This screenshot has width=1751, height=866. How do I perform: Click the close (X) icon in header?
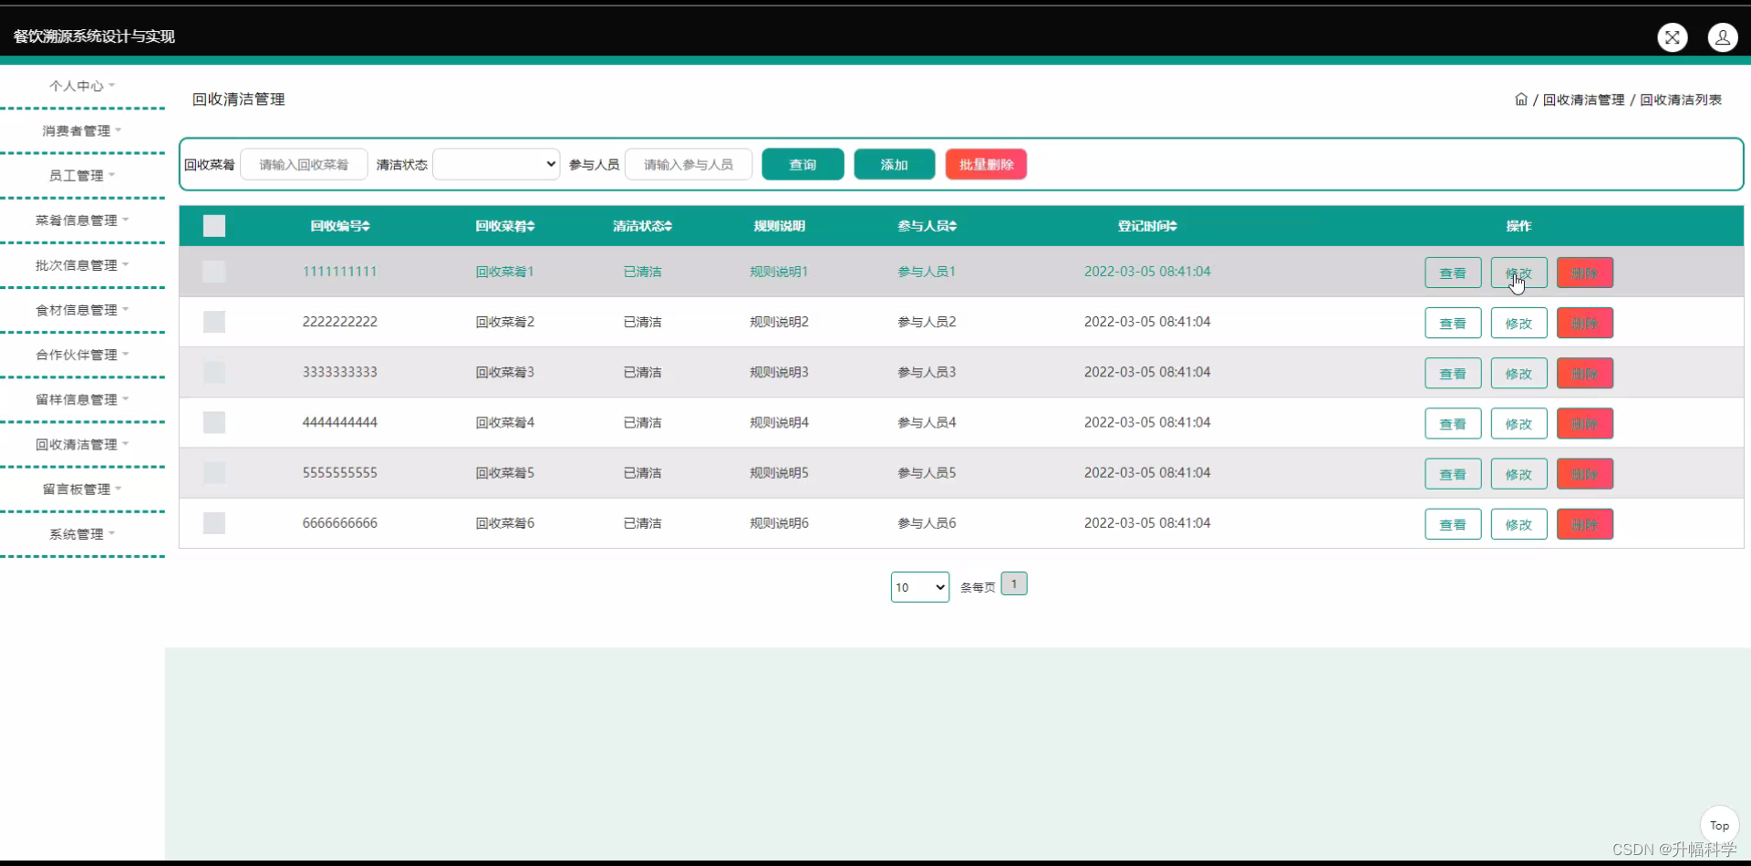click(1673, 37)
